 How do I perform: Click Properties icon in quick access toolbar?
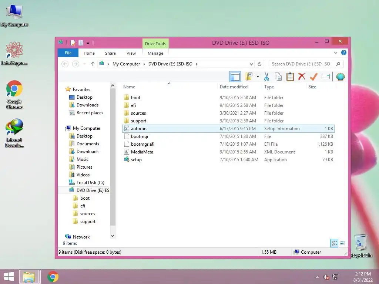(x=73, y=43)
